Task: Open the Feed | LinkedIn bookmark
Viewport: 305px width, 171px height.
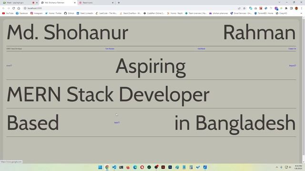Action: tap(85, 13)
